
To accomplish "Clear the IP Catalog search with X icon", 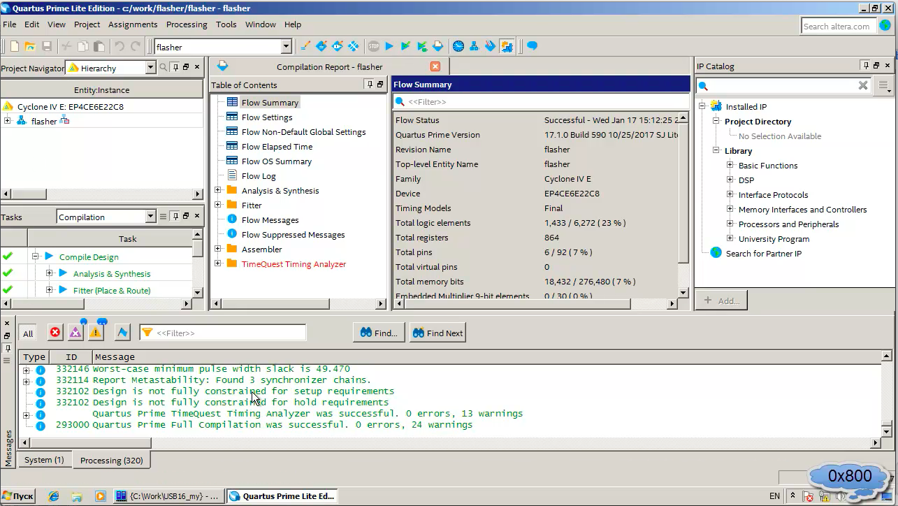I will click(863, 85).
